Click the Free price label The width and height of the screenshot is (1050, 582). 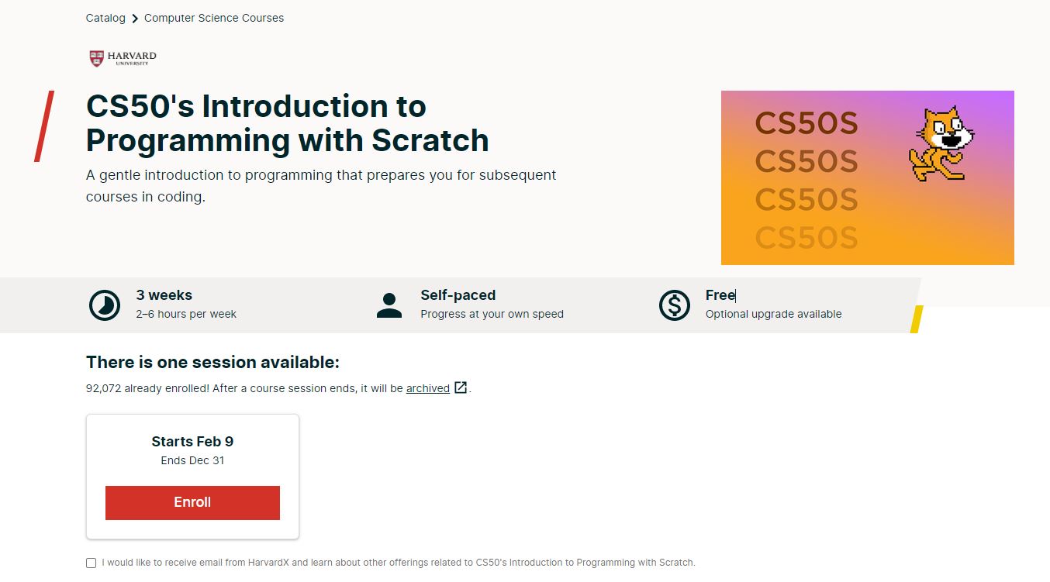click(x=720, y=295)
